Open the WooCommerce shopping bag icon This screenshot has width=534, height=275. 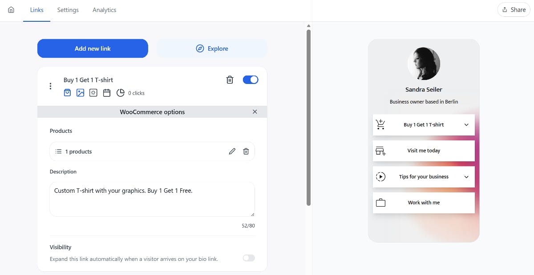67,92
